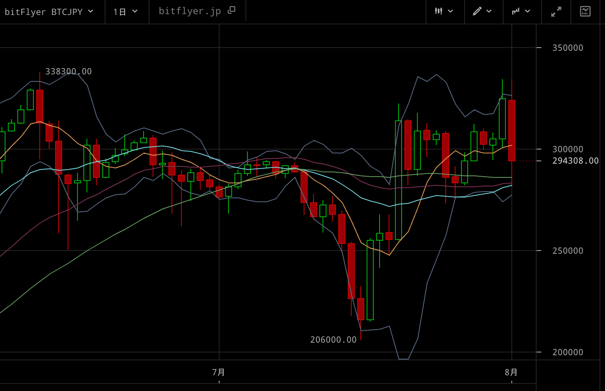Expand the chart type dropdown arrow

click(450, 11)
